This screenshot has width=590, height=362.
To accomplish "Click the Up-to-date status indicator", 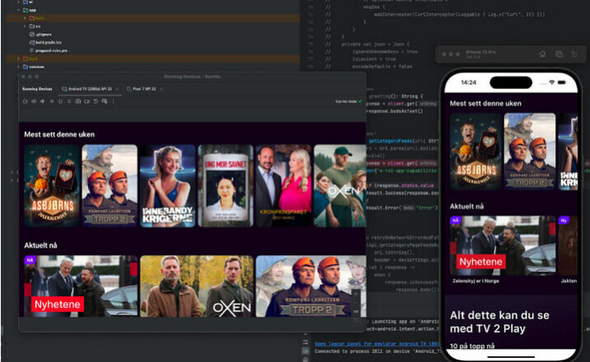I will click(x=349, y=101).
